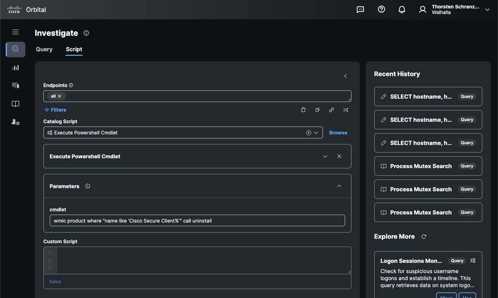
Task: Expand the Thorsten Schranz account menu chevron
Action: (x=487, y=9)
